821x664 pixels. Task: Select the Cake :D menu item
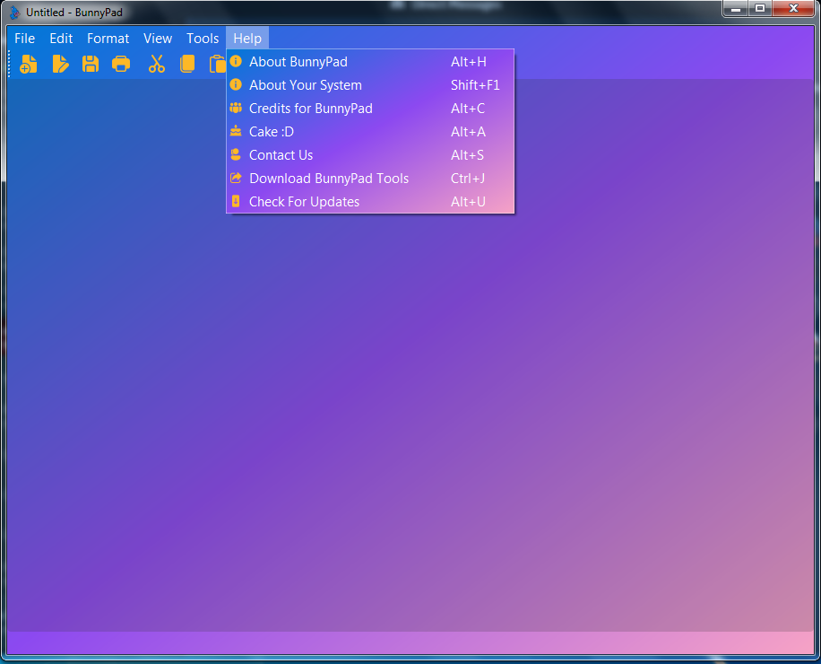[370, 132]
